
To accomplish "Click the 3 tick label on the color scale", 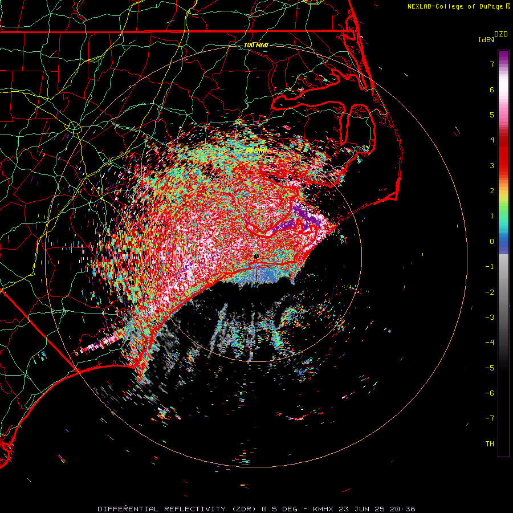I will click(492, 165).
